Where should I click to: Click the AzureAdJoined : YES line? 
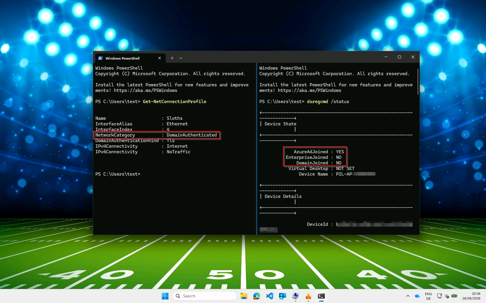click(x=319, y=152)
